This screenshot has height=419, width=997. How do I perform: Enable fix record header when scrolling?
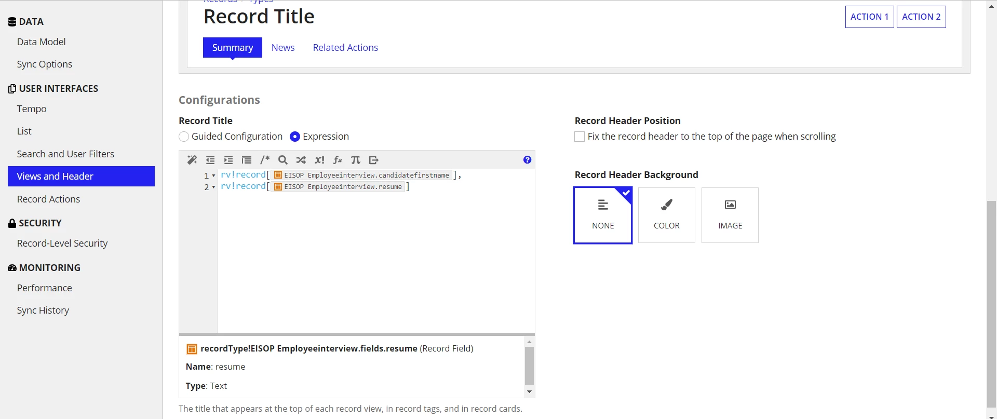(580, 137)
